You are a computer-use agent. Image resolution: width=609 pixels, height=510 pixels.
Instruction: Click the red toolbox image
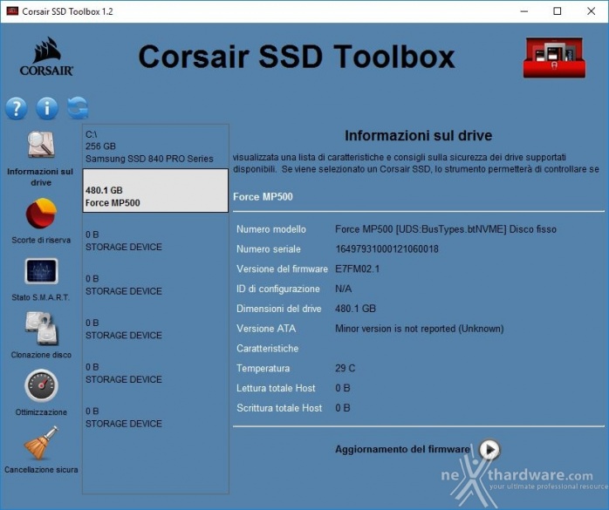pos(554,58)
